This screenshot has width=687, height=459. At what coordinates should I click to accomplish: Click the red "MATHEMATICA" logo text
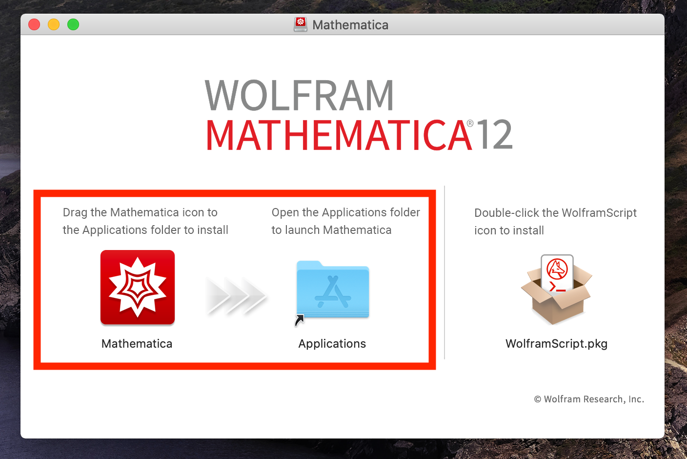click(x=339, y=135)
